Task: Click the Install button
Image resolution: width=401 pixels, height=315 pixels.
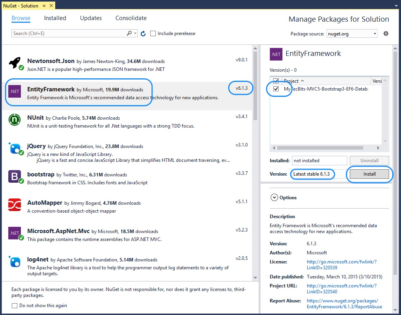Action: tap(369, 174)
